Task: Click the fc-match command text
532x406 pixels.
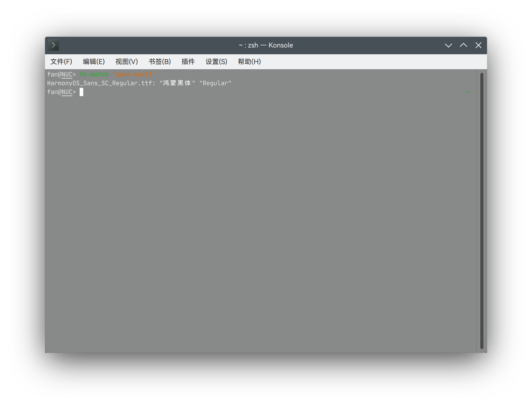Action: tap(94, 75)
